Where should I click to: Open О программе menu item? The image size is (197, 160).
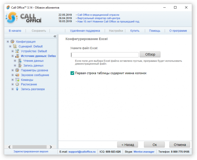pyautogui.click(x=178, y=31)
